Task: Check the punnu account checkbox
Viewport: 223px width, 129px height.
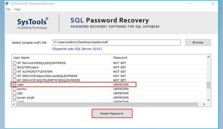Action: coord(14,89)
